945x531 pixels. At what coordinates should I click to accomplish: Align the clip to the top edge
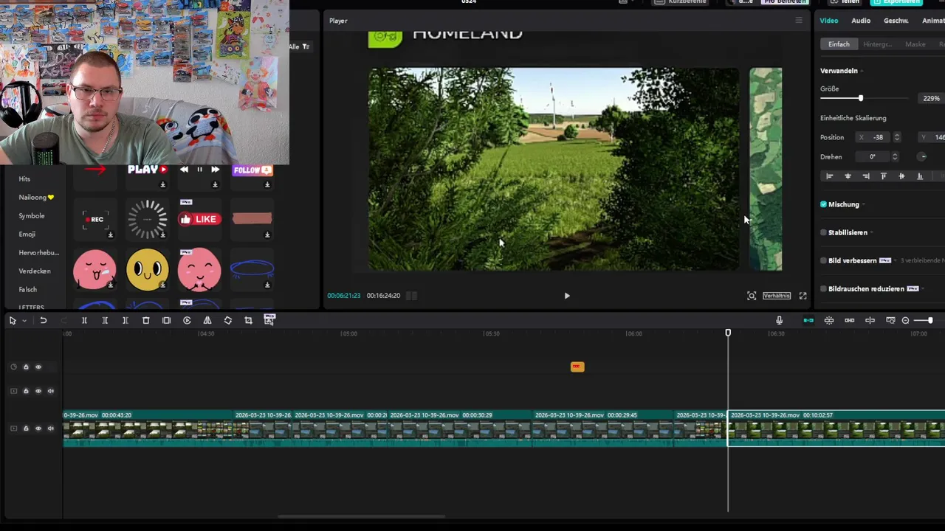pyautogui.click(x=884, y=176)
